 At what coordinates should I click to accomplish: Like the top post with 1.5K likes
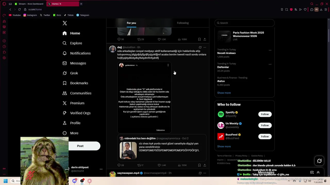coord(162,39)
